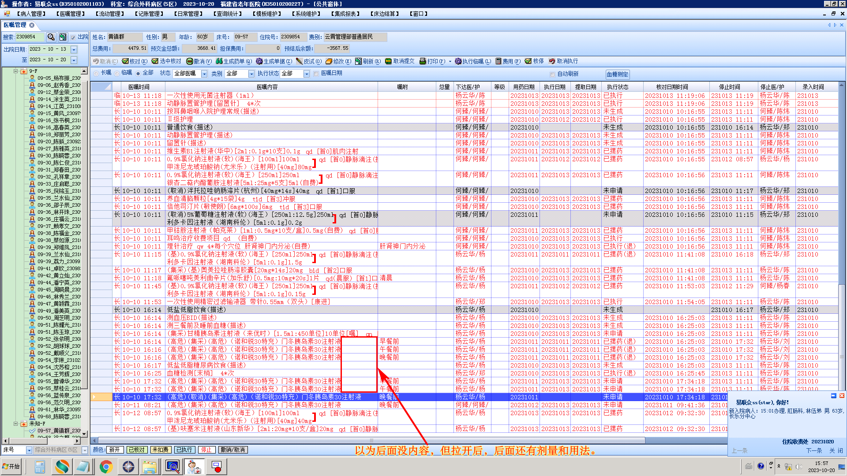Open Chrome from the taskbar
Screen dimensions: 847x476
tap(106, 466)
